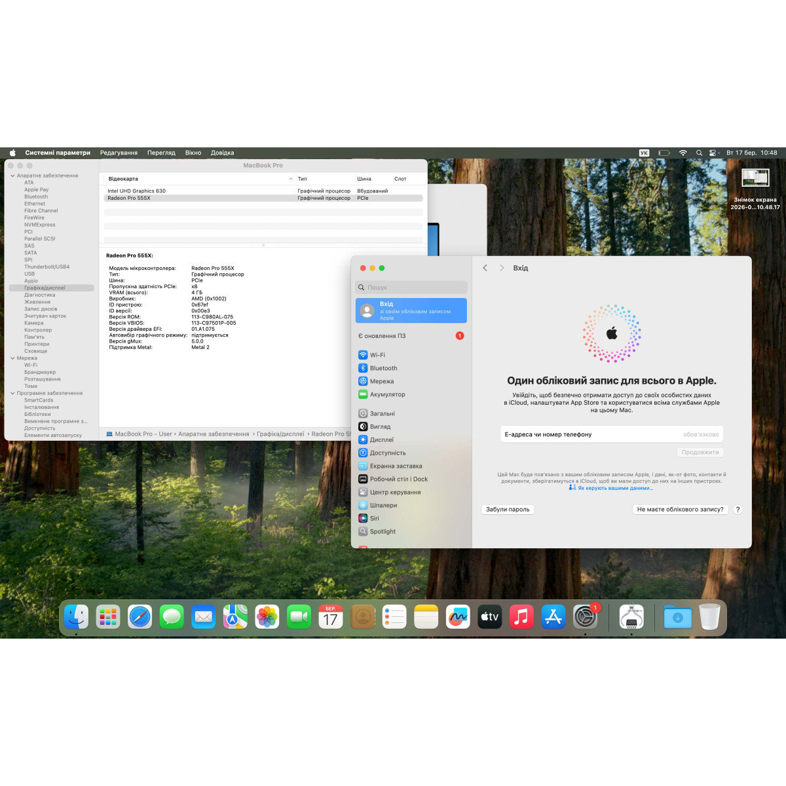Click Забули пароль button

(508, 509)
